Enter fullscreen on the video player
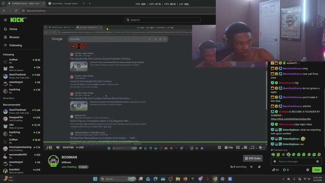 (253, 147)
